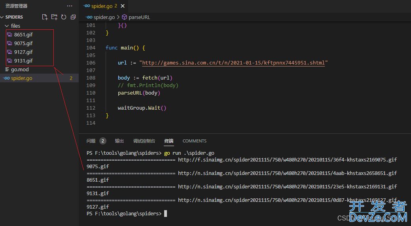Refresh the explorer file tree
Screen dimensions: 411x226
click(x=64, y=17)
